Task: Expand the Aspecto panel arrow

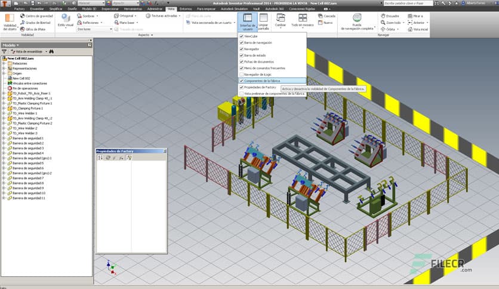Action: click(x=152, y=35)
